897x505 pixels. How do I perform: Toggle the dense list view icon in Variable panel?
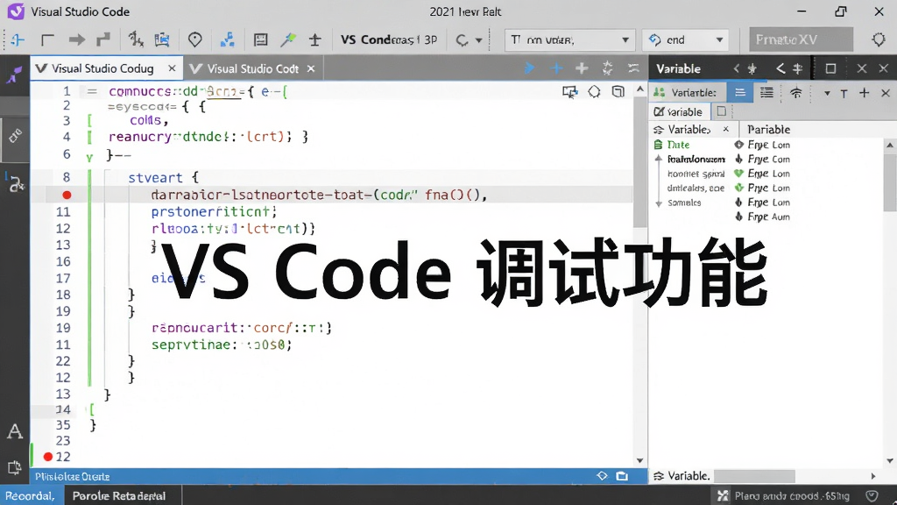766,93
